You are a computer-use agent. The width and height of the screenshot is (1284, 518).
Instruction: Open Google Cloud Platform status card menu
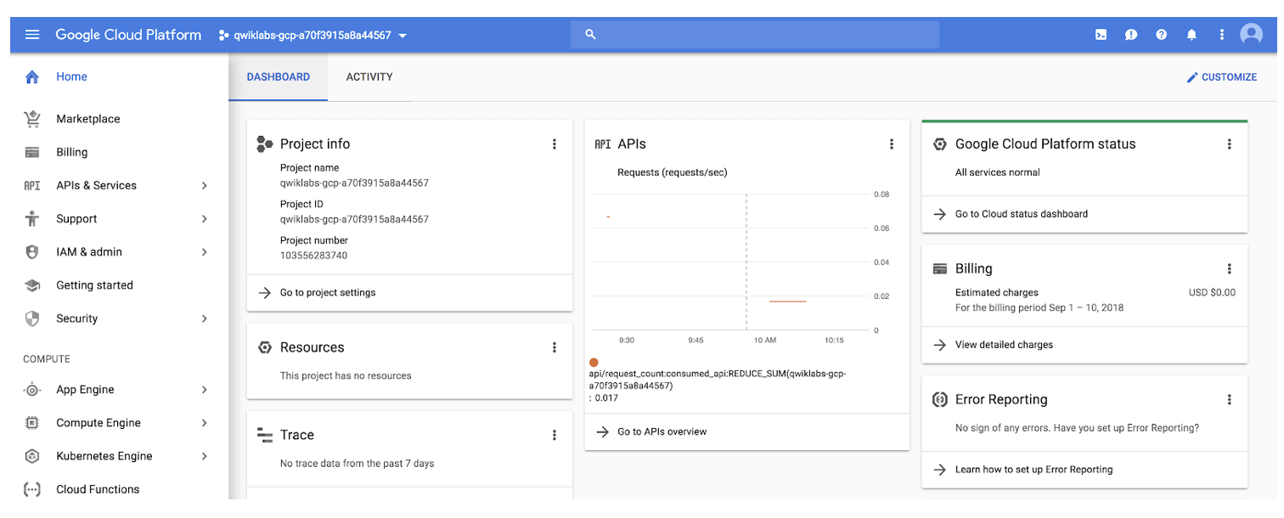coord(1229,144)
